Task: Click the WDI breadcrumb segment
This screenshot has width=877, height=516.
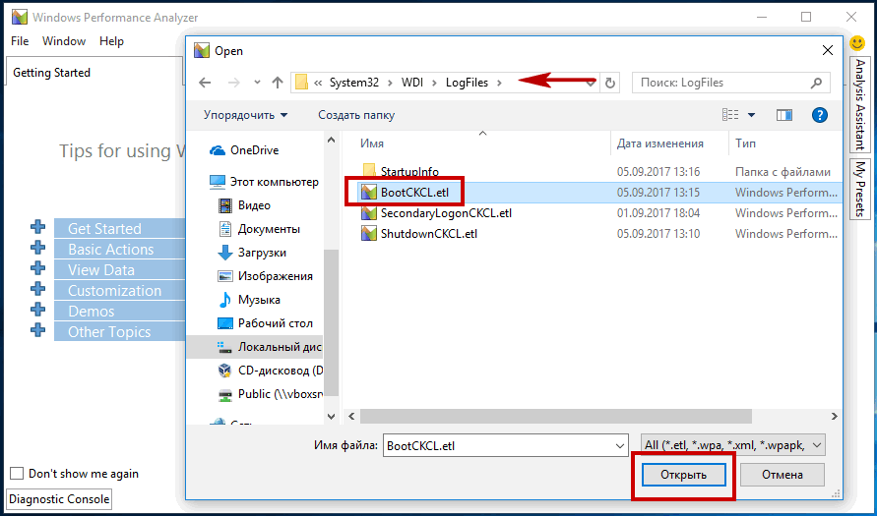Action: [x=412, y=83]
